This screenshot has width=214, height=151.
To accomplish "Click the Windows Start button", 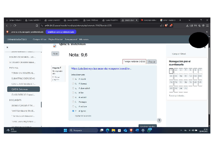I will (x=65, y=130).
